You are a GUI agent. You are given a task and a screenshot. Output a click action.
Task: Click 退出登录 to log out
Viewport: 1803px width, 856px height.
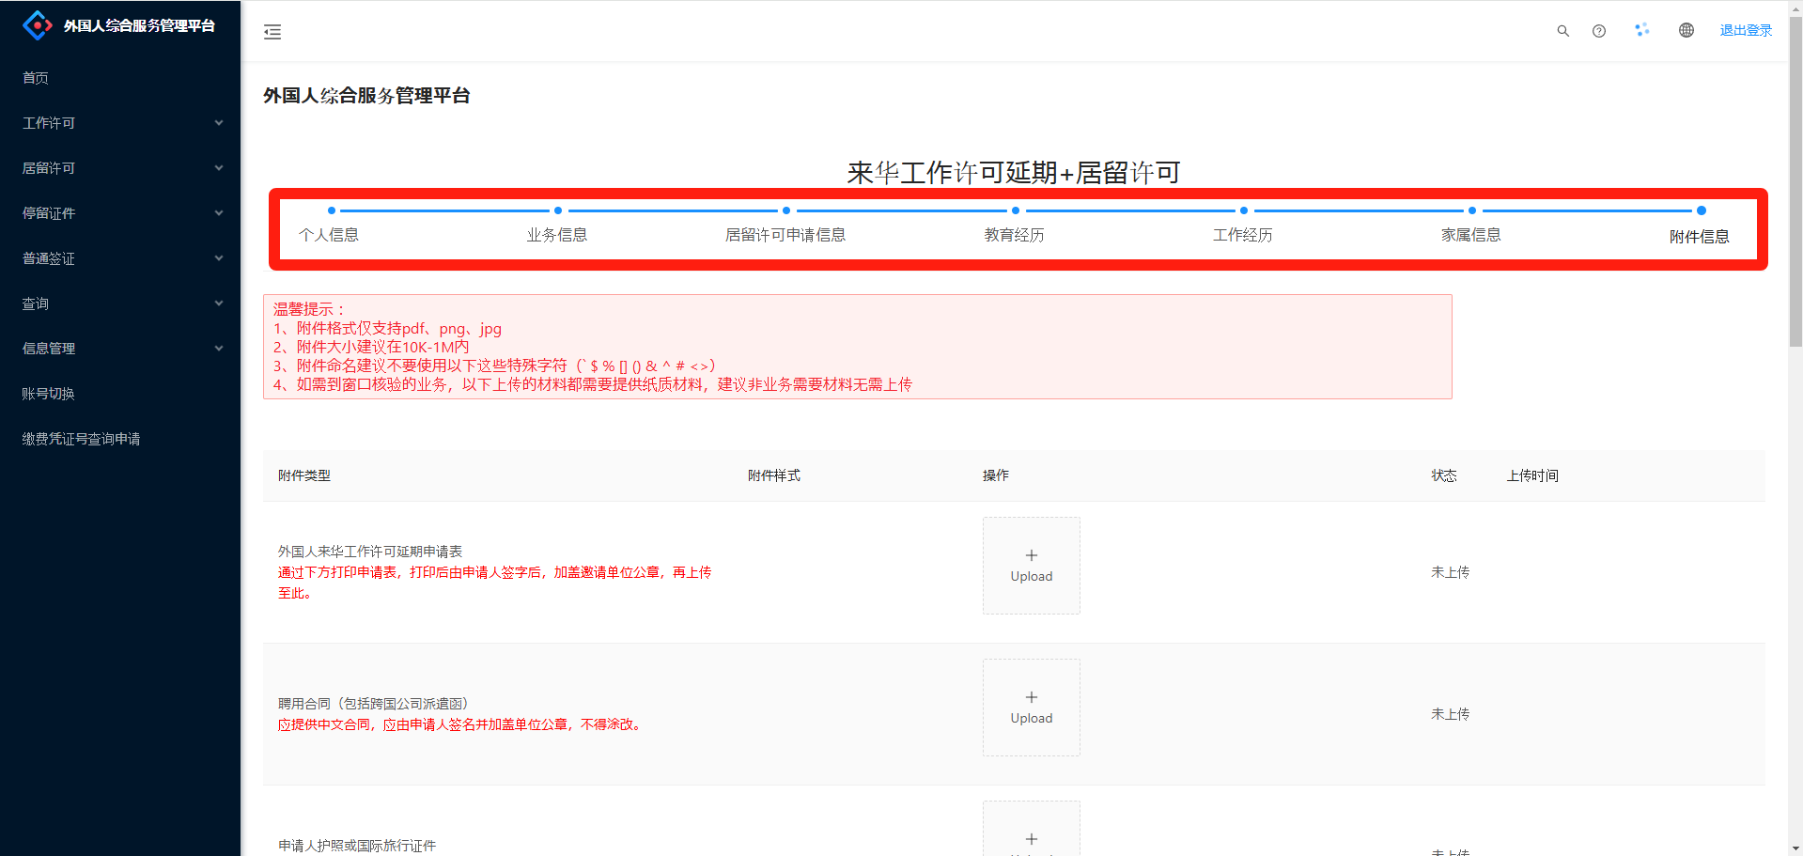pos(1745,30)
